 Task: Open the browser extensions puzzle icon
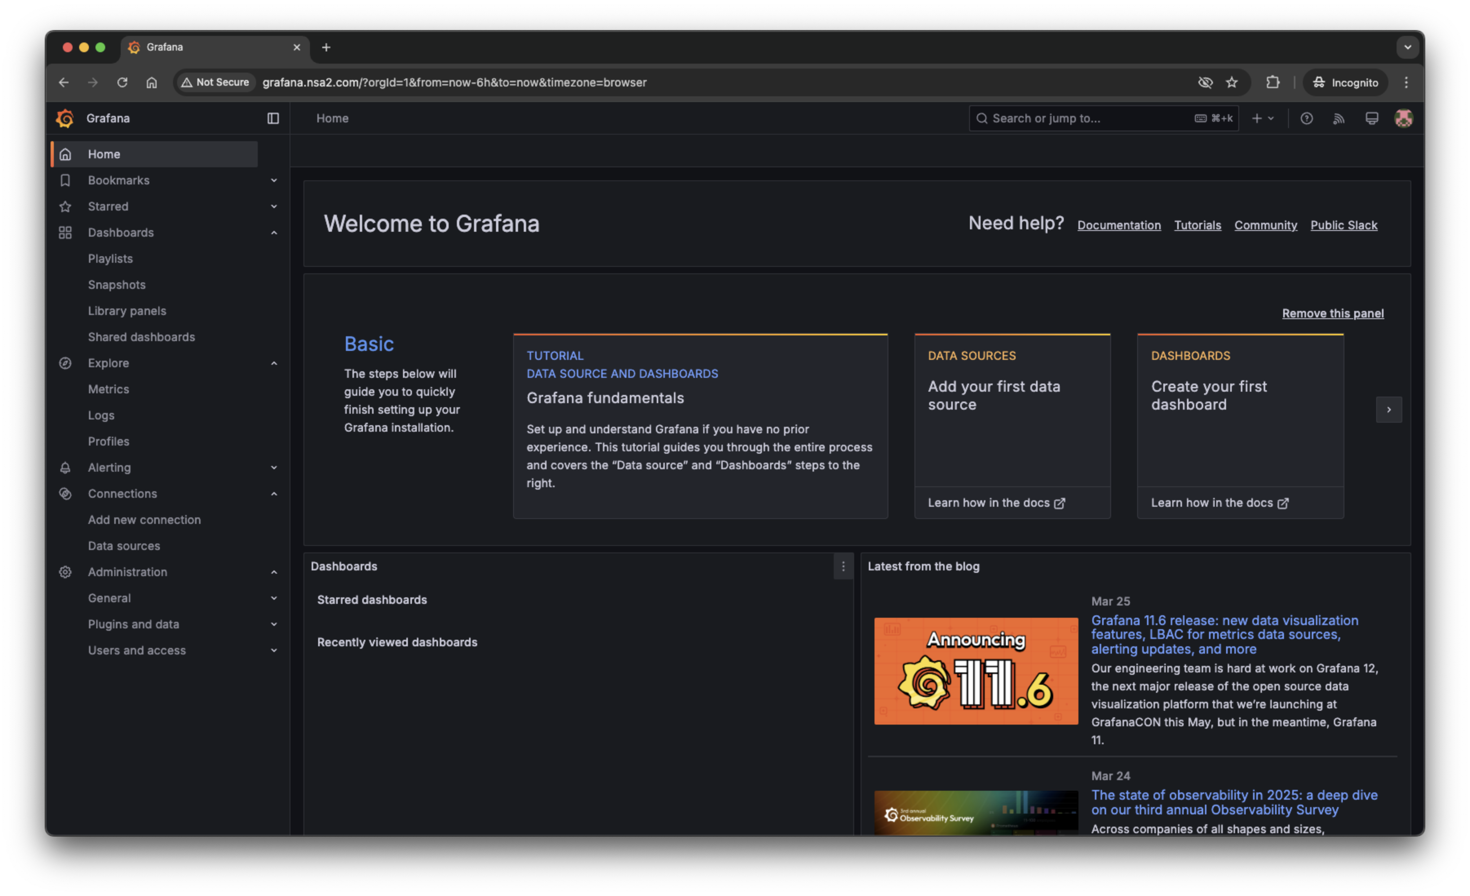point(1273,82)
